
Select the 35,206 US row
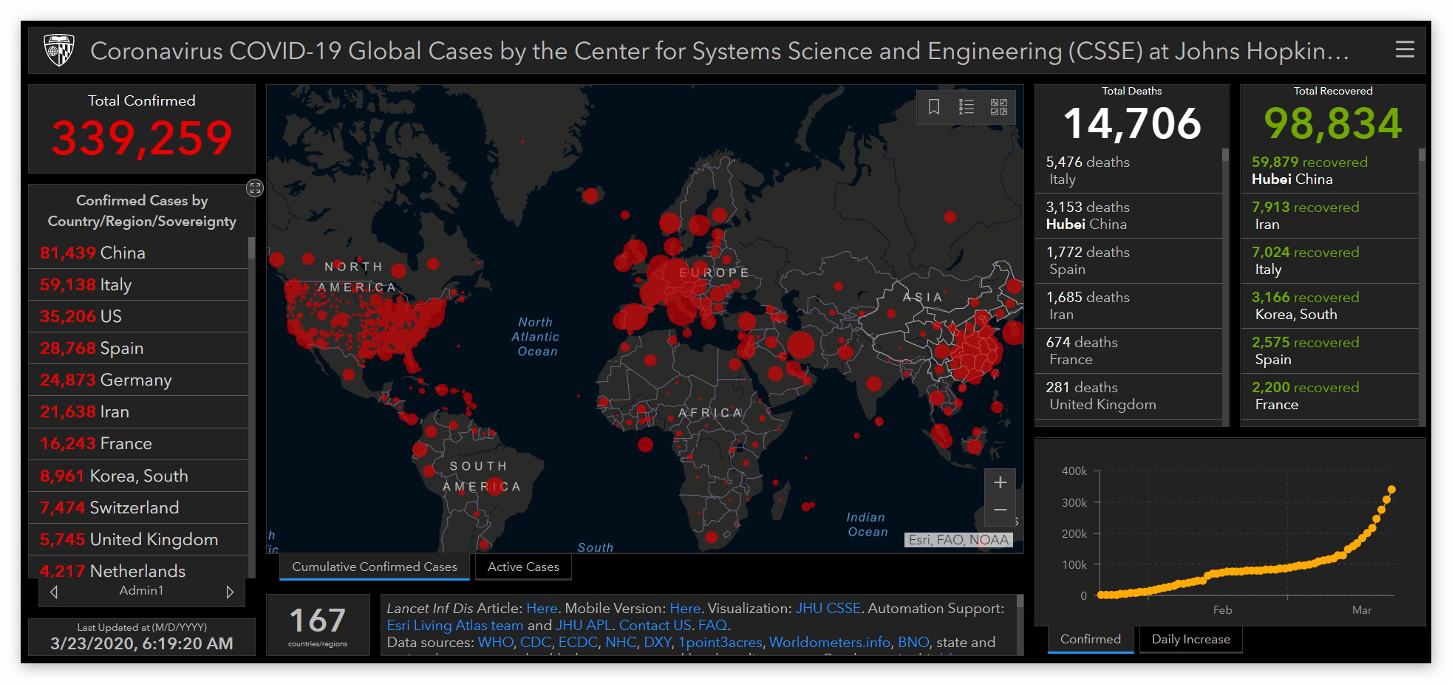(x=138, y=316)
